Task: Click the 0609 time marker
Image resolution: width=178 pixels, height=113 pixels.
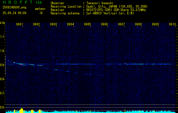Action: (155, 24)
